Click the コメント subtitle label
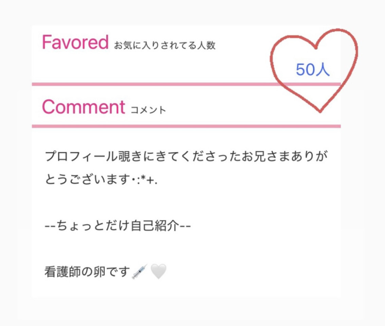This screenshot has height=326, width=385. pyautogui.click(x=148, y=110)
